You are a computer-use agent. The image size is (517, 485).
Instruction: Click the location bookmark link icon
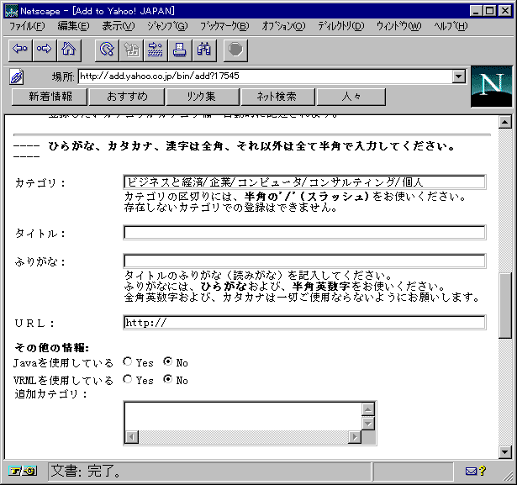click(x=17, y=77)
